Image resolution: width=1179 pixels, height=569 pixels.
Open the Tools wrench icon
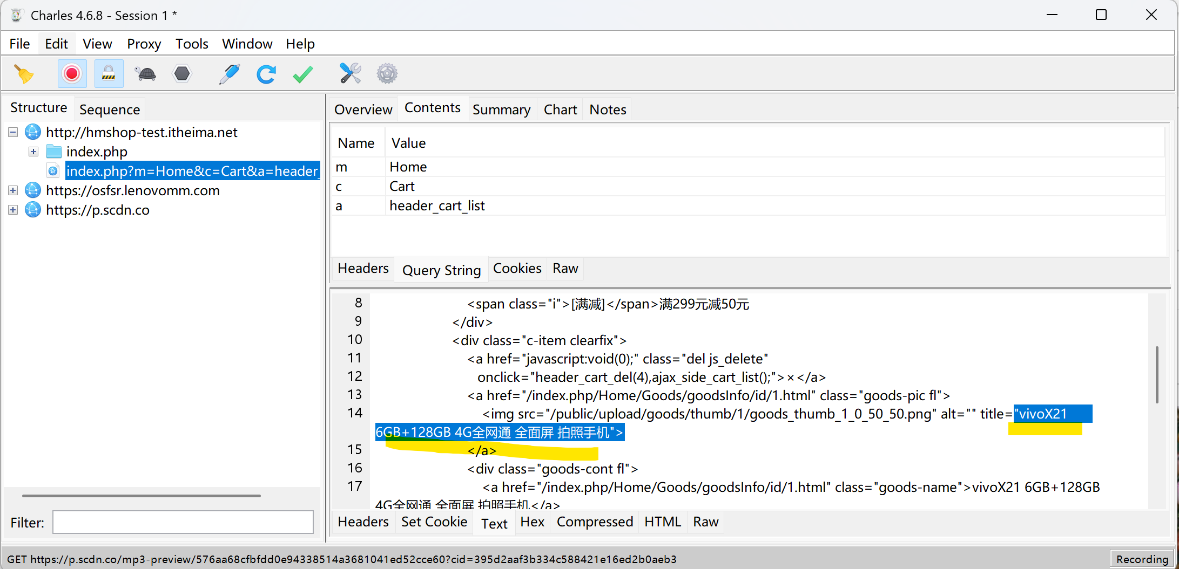[350, 73]
